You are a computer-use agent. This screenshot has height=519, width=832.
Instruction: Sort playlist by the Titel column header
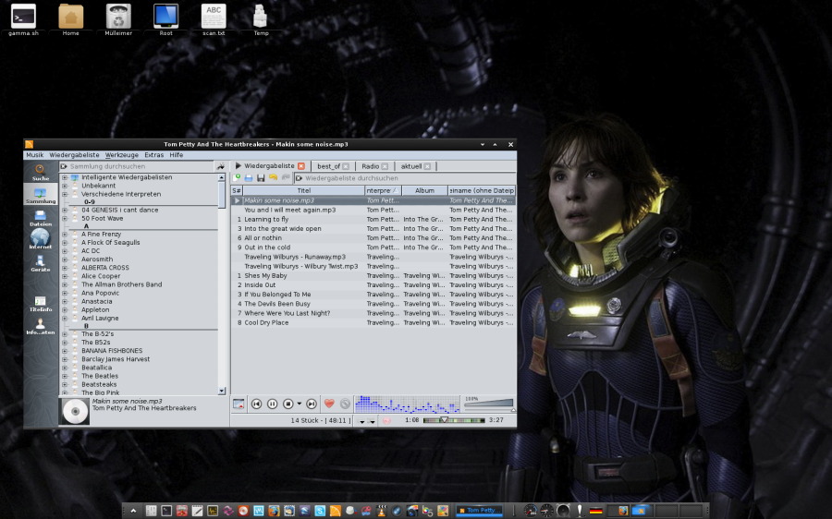coord(303,190)
